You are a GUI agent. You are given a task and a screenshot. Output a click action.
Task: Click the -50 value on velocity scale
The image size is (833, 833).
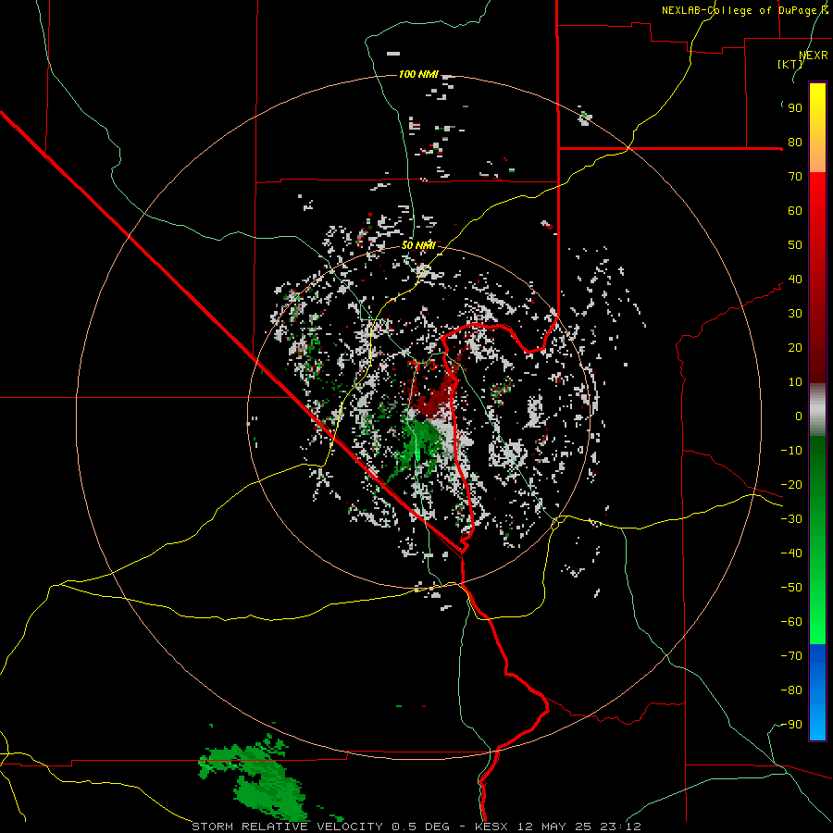coord(791,588)
